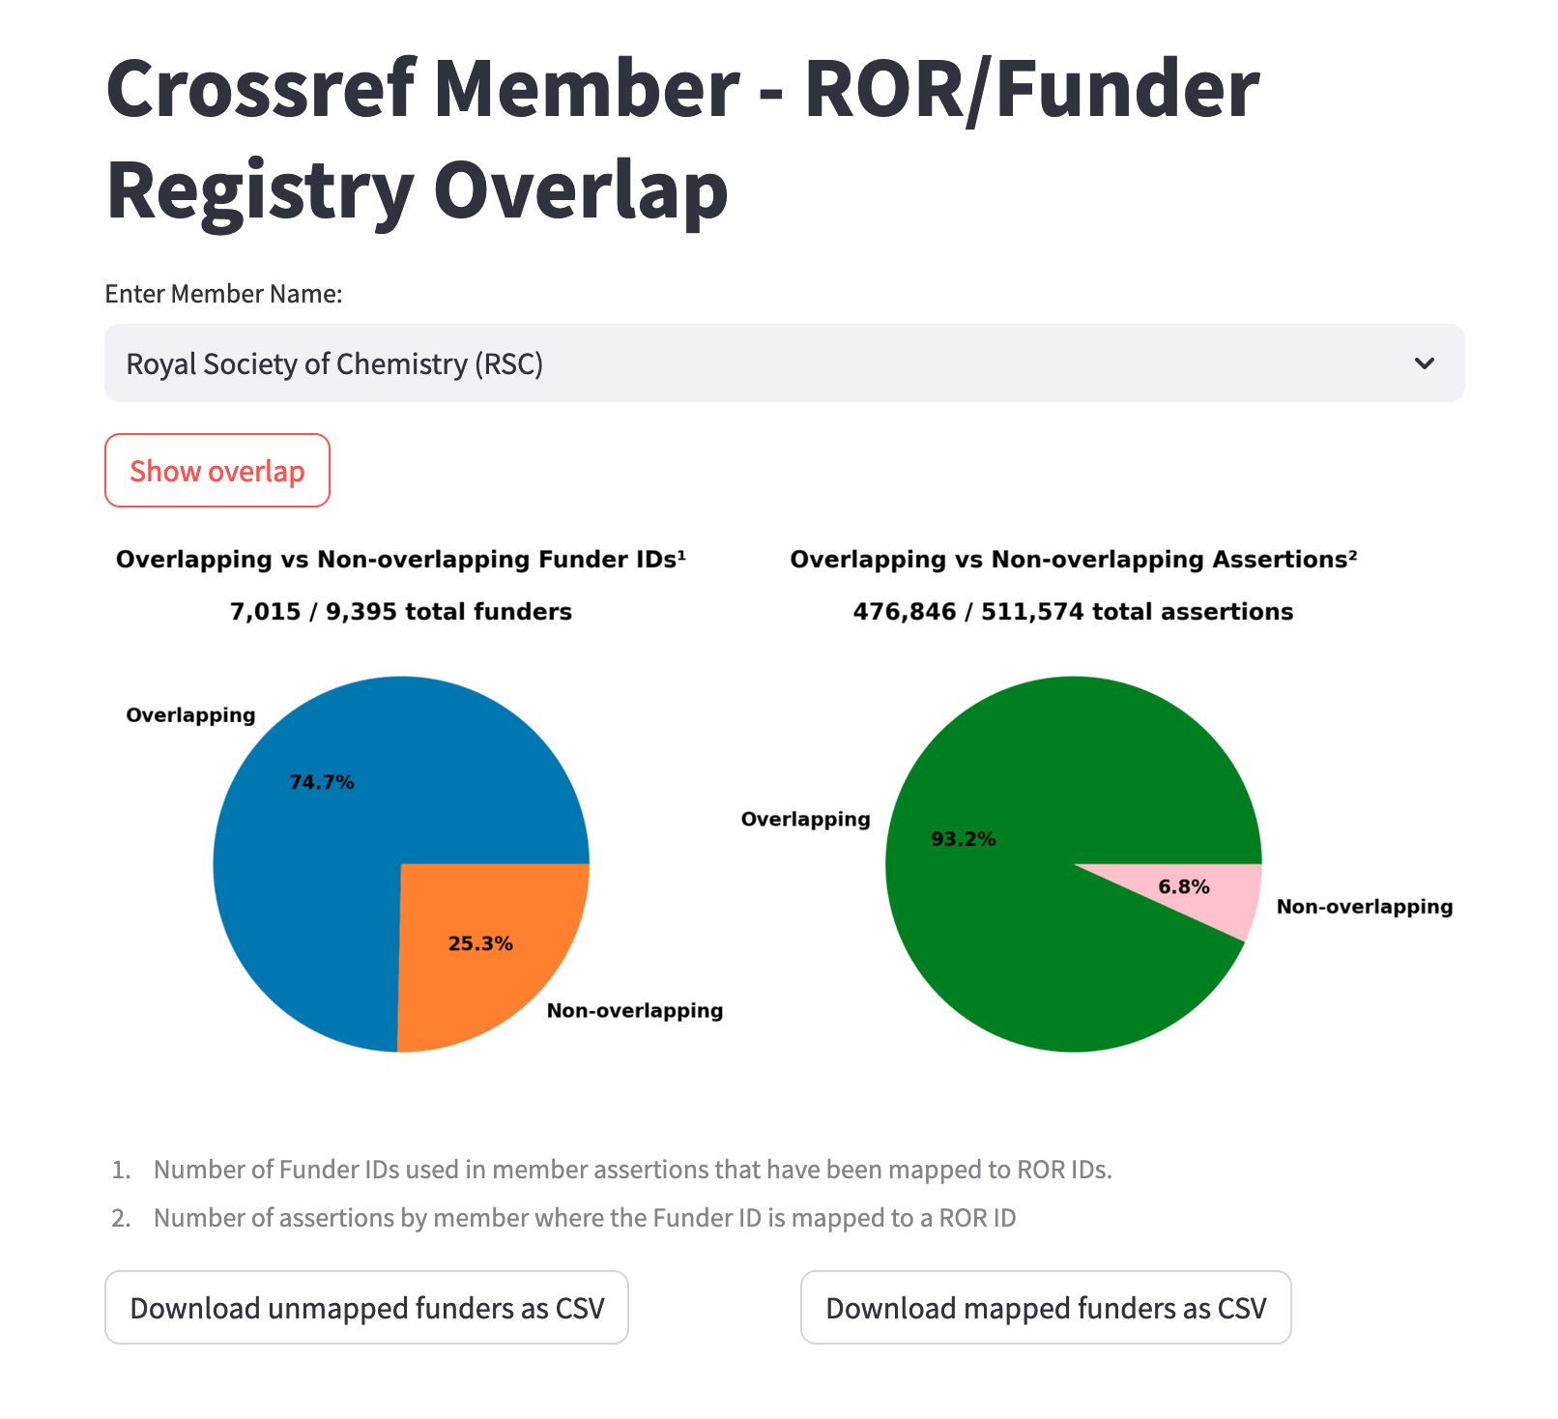Screen dimensions: 1558x1419
Task: Click the 93.2% label in assertions pie
Action: tap(963, 839)
